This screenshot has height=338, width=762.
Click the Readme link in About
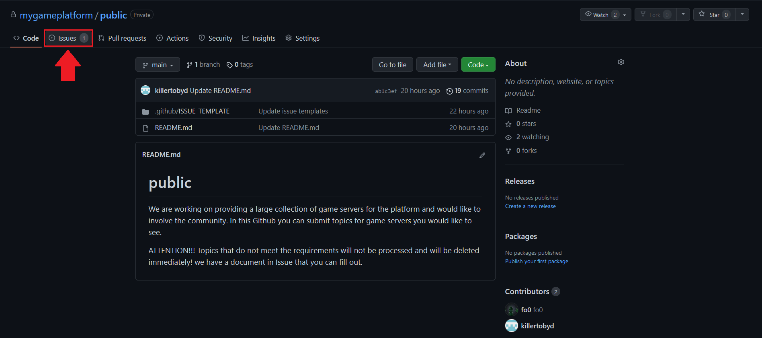(528, 110)
